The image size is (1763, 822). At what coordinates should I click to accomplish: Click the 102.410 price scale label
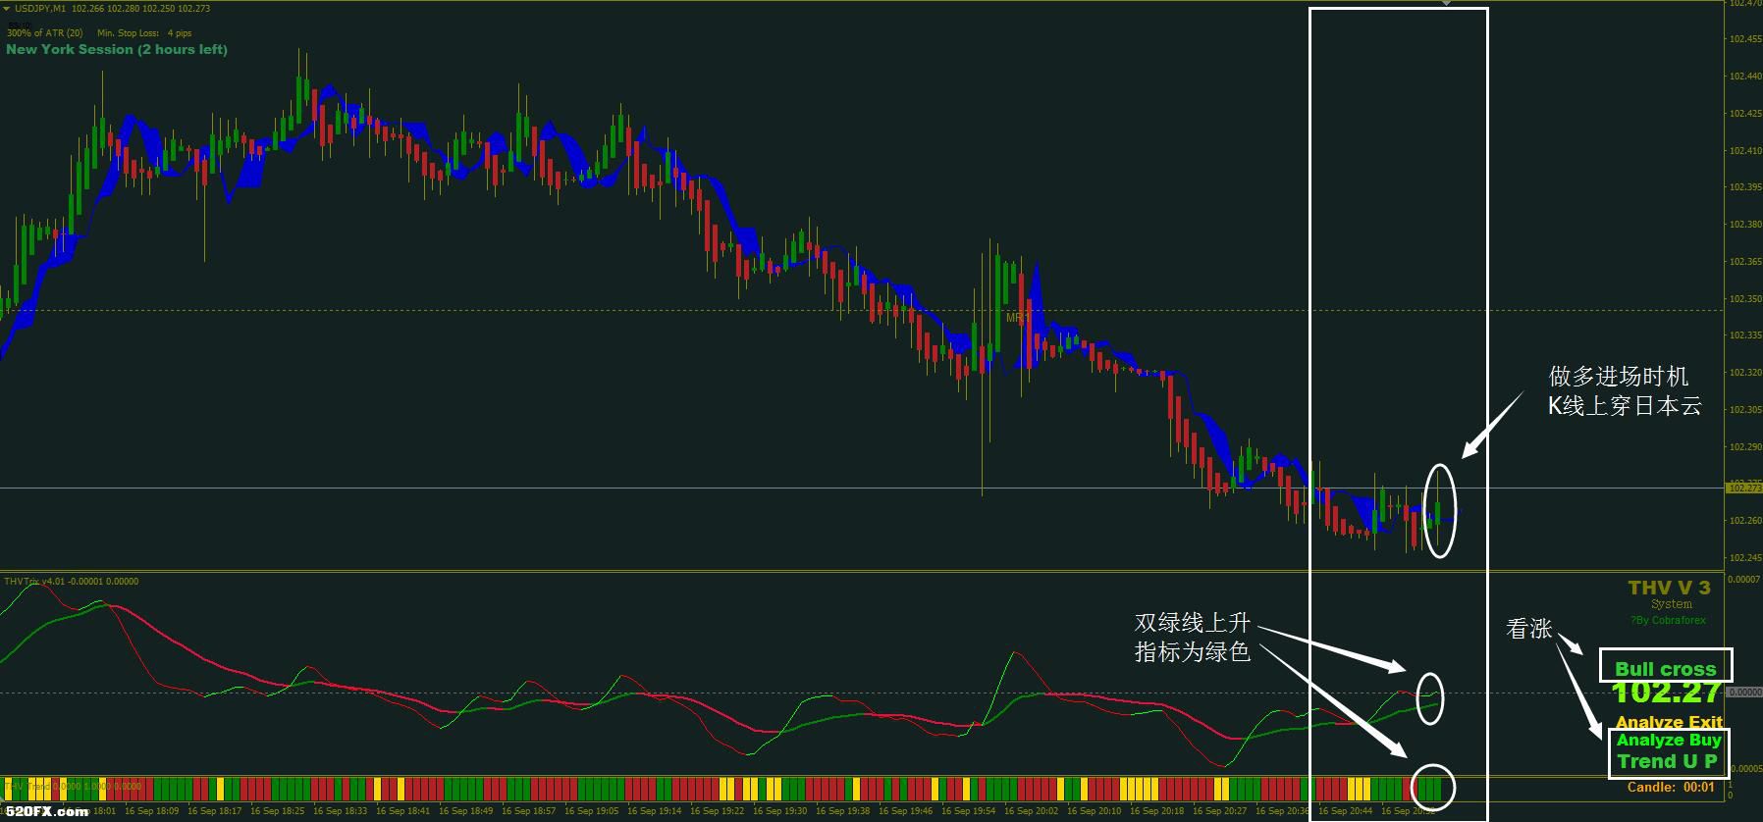tap(1743, 151)
